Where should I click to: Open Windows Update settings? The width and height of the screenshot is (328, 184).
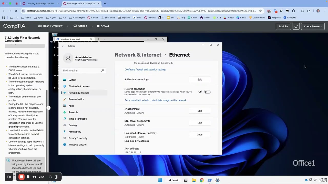click(77, 145)
